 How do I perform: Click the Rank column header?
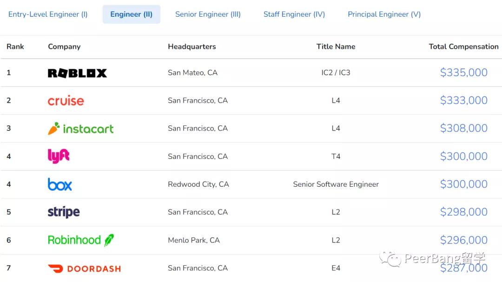[x=15, y=46]
